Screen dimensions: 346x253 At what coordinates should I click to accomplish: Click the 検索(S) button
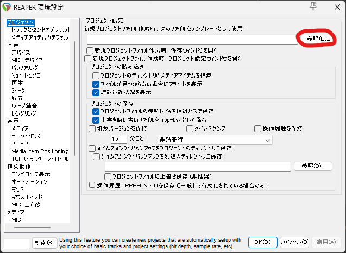pos(45,243)
